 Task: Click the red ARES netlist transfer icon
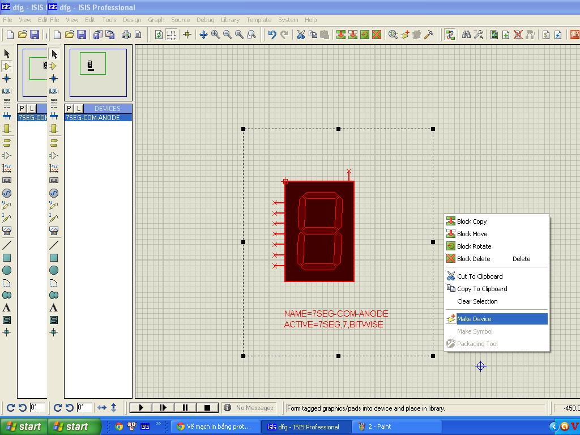click(574, 35)
